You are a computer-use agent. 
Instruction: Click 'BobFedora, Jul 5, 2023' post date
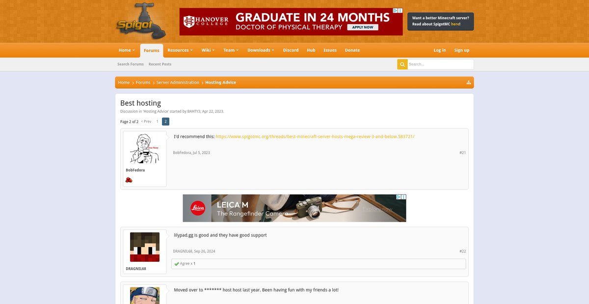tap(191, 152)
